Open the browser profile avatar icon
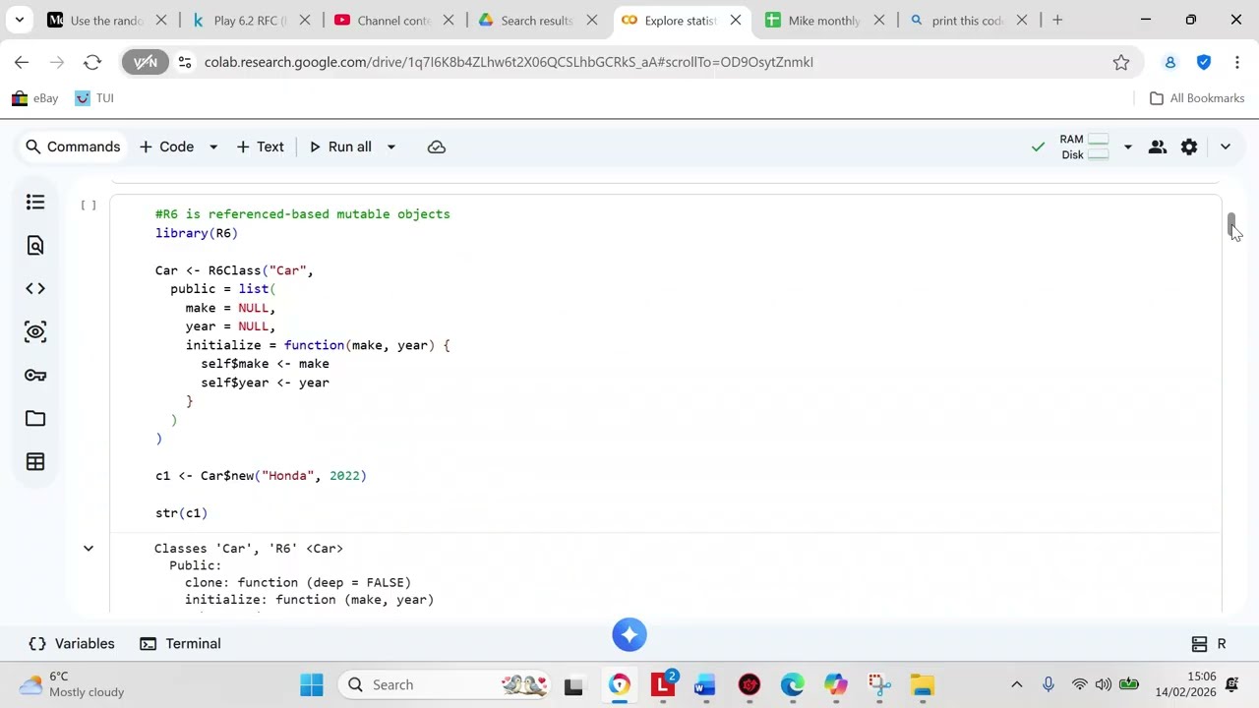Screen dimensions: 1259x708 point(1170,62)
